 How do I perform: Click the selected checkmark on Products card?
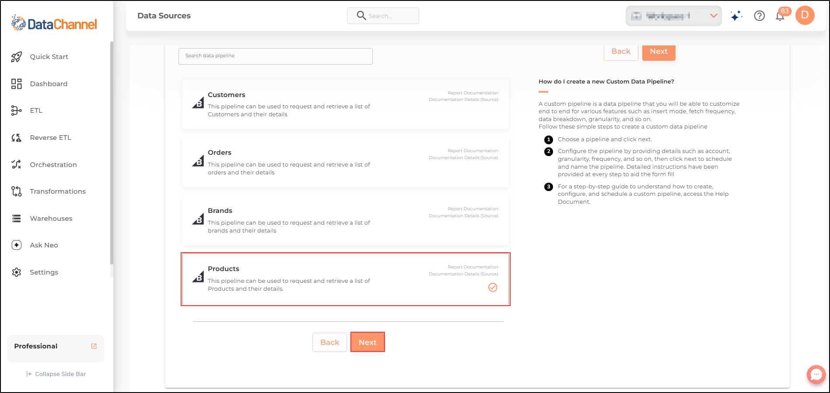tap(493, 287)
